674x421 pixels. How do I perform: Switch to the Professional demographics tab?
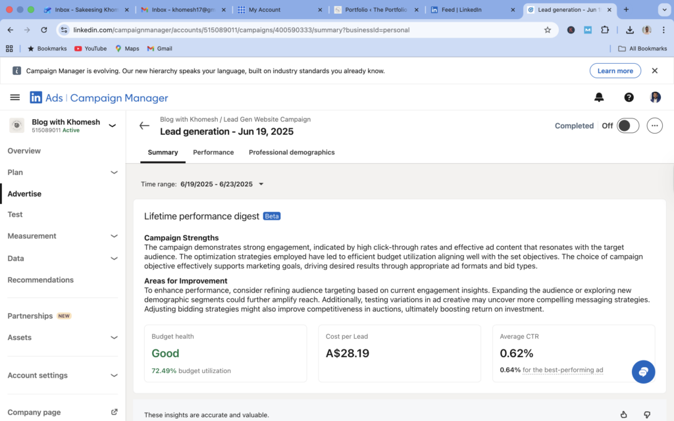point(292,152)
